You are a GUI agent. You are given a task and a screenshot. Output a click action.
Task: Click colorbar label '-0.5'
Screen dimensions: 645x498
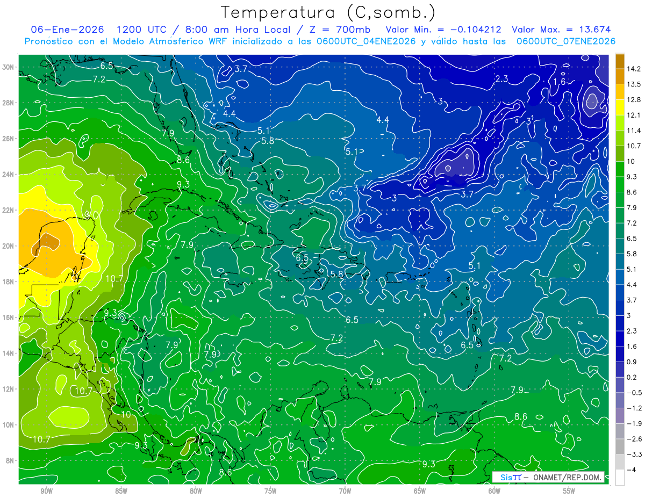pos(634,393)
